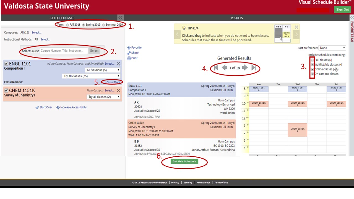Image resolution: width=354 pixels, height=199 pixels.
Task: Click the Print link text
Action: (x=134, y=58)
